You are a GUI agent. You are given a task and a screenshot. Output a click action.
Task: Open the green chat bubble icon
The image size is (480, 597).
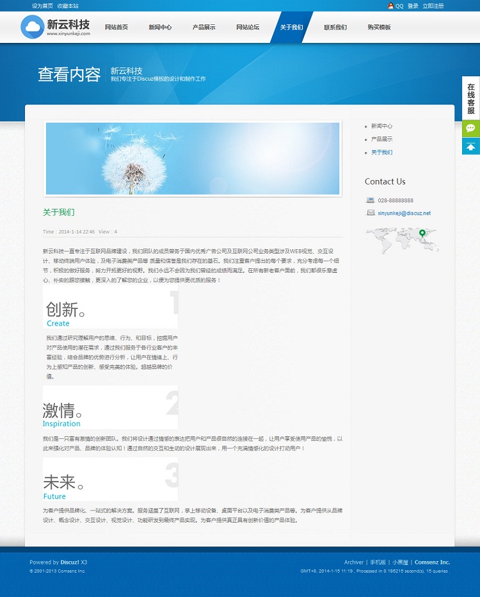pyautogui.click(x=471, y=128)
